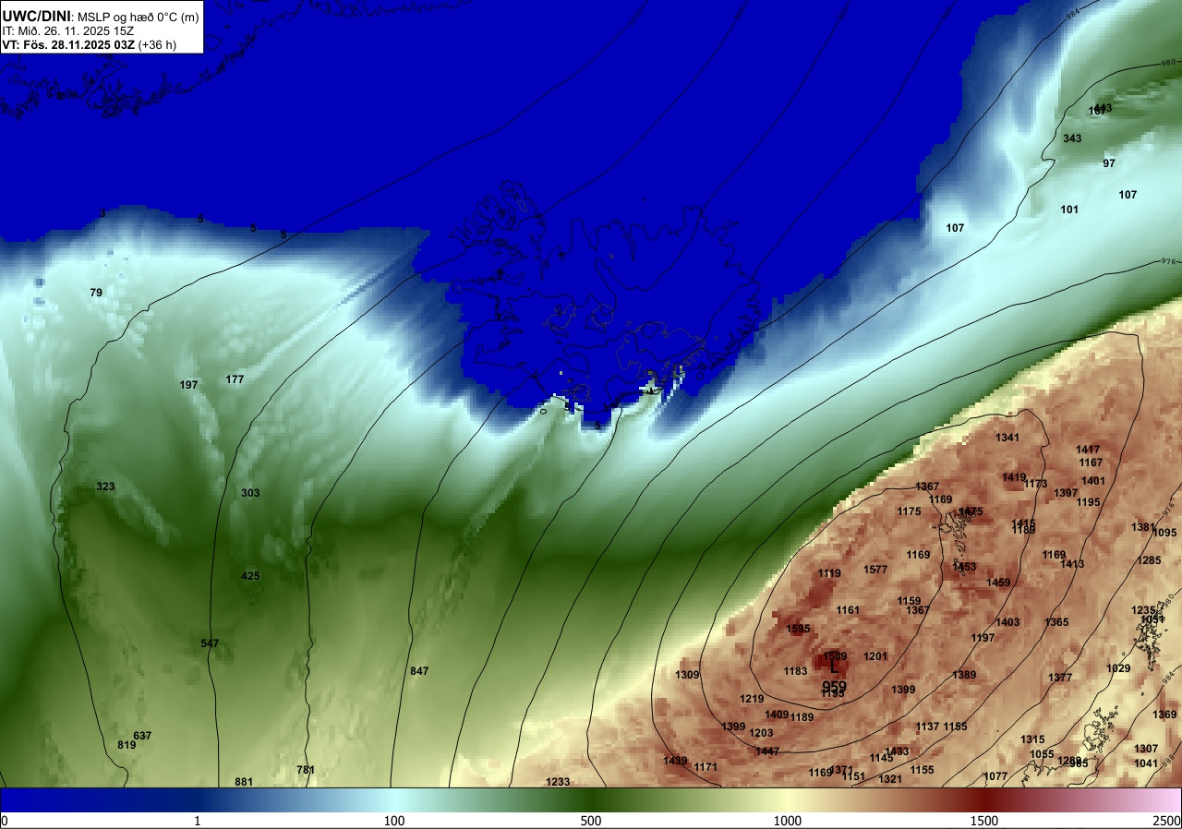This screenshot has height=829, width=1182.
Task: Click the map value 97
Action: pyautogui.click(x=1109, y=163)
